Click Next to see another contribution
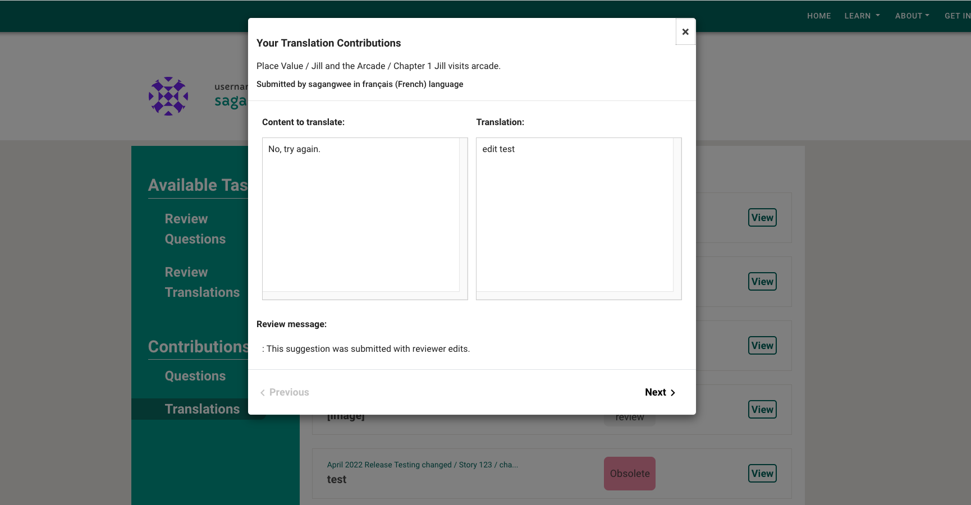 [x=656, y=392]
